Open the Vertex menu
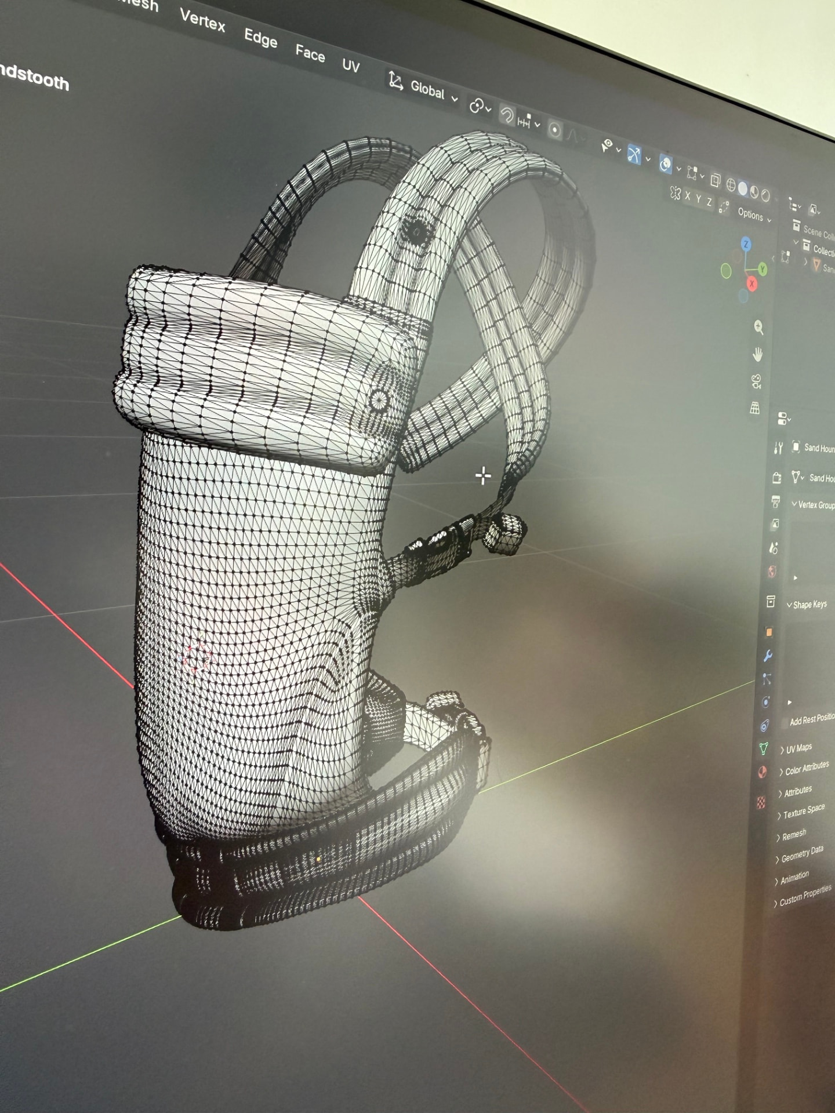 (x=202, y=21)
